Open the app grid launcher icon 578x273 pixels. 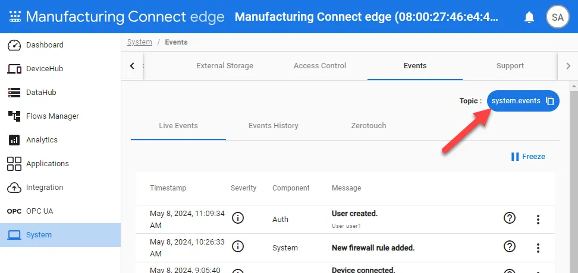pyautogui.click(x=15, y=17)
